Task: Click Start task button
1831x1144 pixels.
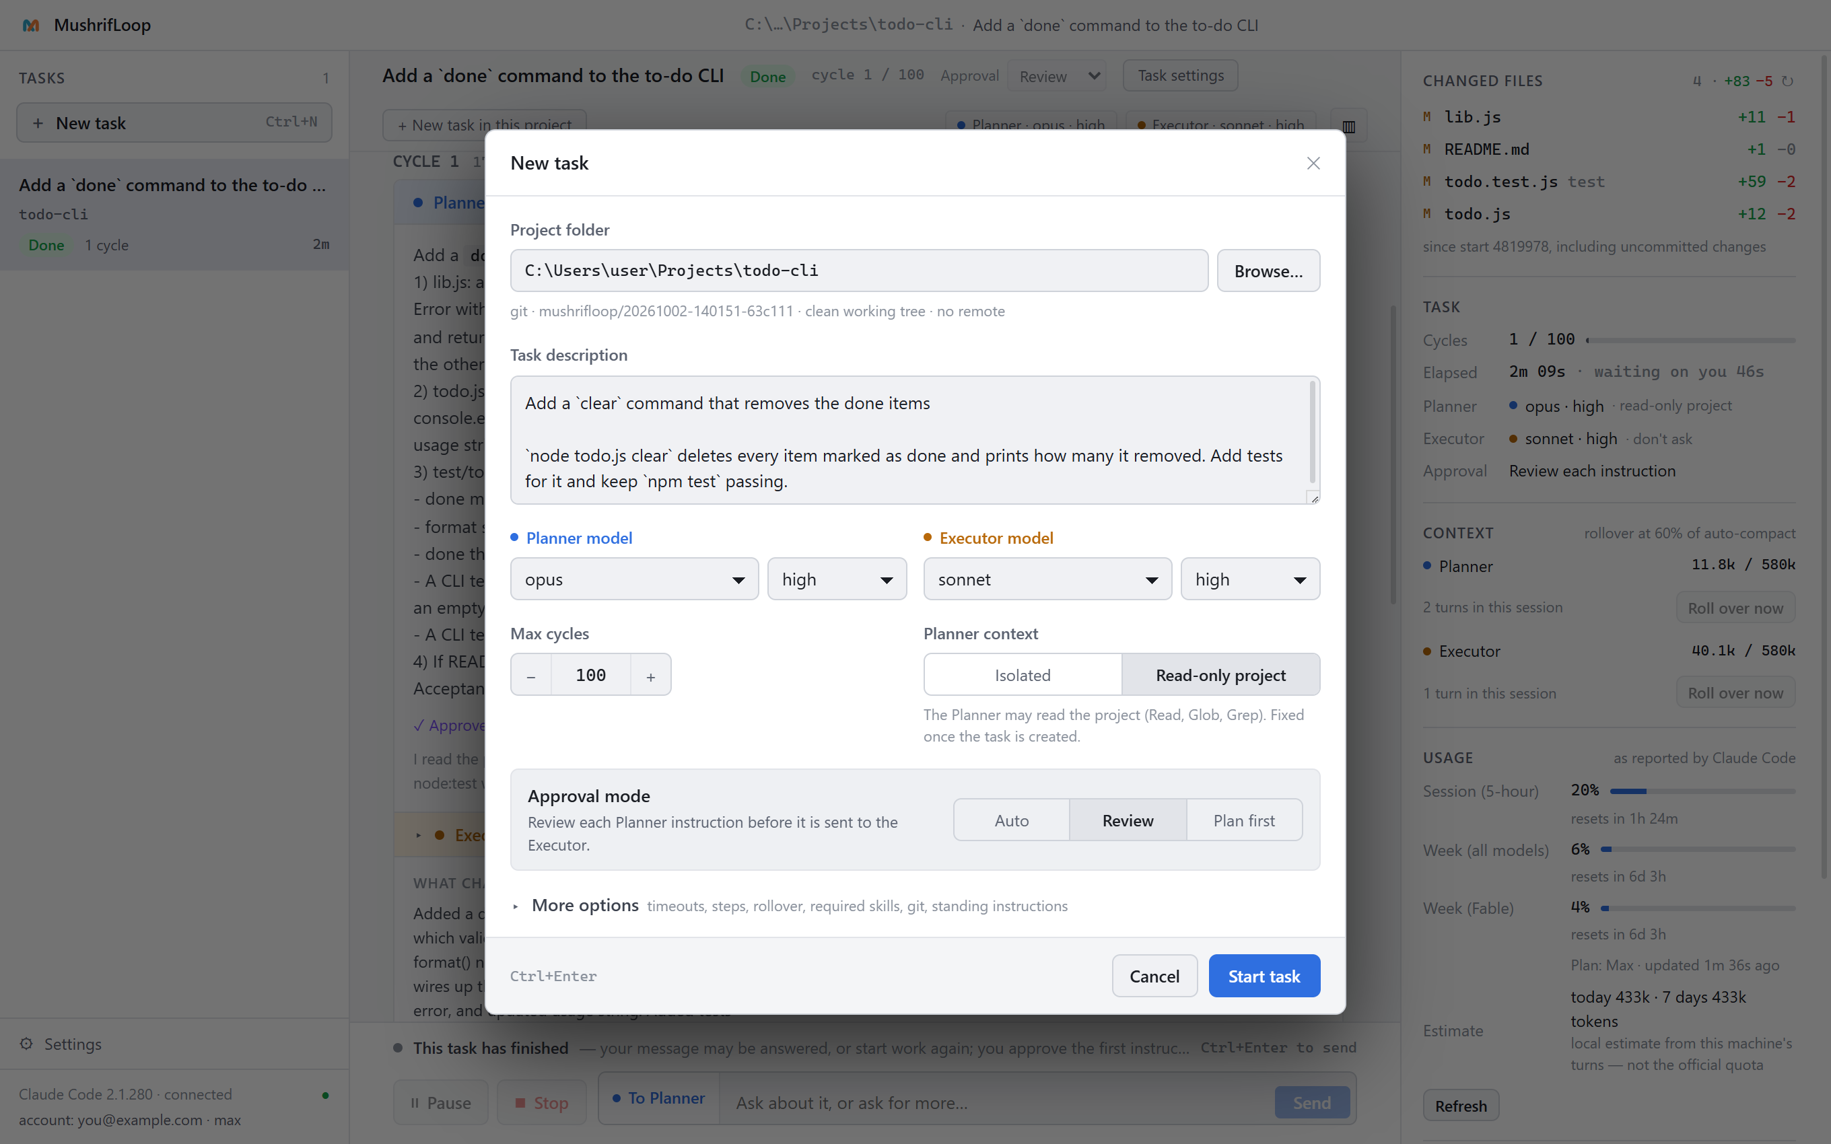Action: click(x=1264, y=976)
